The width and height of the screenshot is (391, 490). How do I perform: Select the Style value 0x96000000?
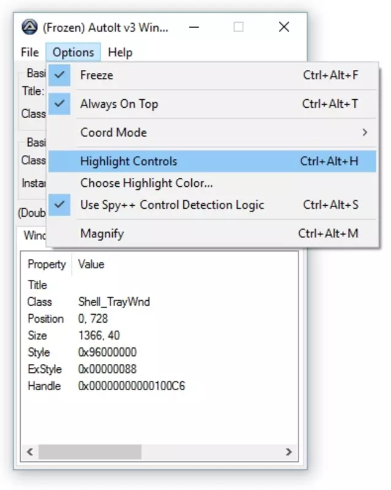pos(107,353)
